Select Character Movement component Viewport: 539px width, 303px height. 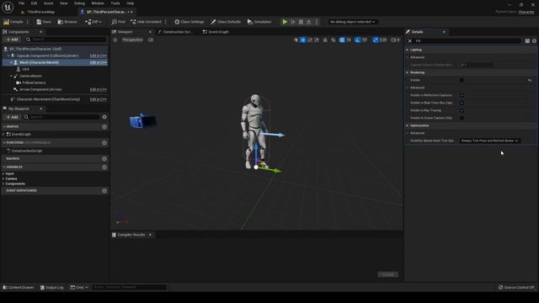[x=48, y=99]
